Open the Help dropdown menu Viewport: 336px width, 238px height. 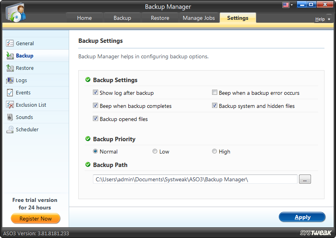pos(320,19)
